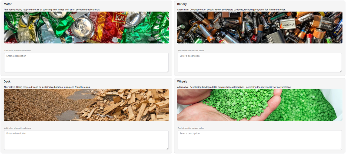
Task: Click the Wheels description text area
Action: [x=260, y=140]
